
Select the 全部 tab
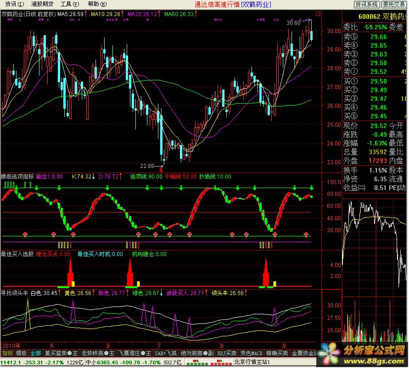(35, 353)
